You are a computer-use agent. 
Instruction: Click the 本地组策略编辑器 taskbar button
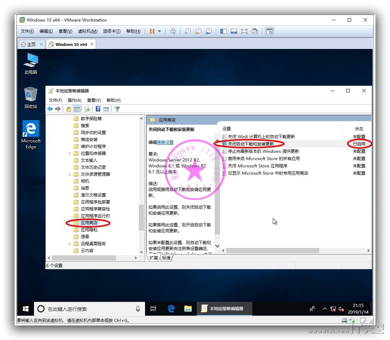pyautogui.click(x=224, y=309)
